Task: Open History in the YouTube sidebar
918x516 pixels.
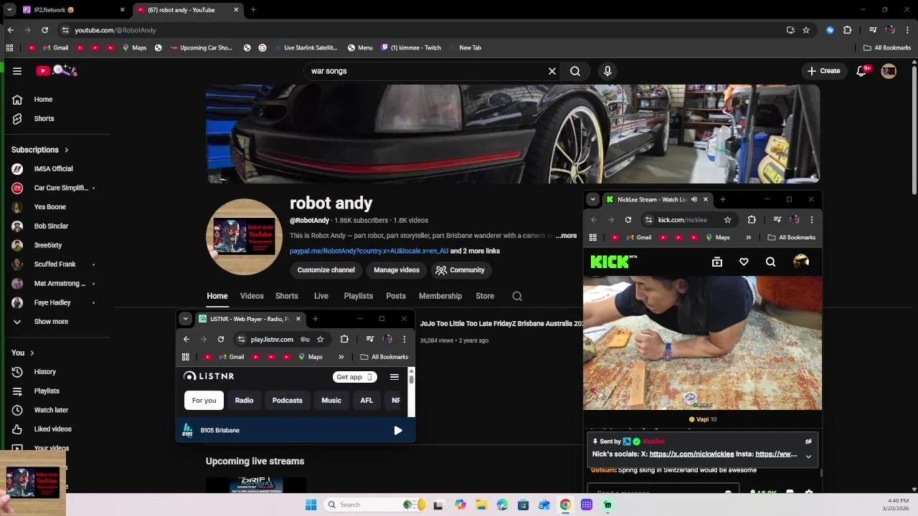Action: point(44,372)
